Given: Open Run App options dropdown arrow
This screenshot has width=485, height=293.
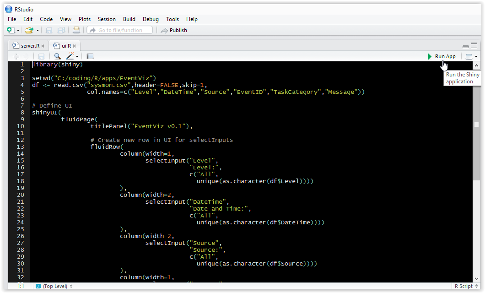Looking at the screenshot, I should 476,57.
